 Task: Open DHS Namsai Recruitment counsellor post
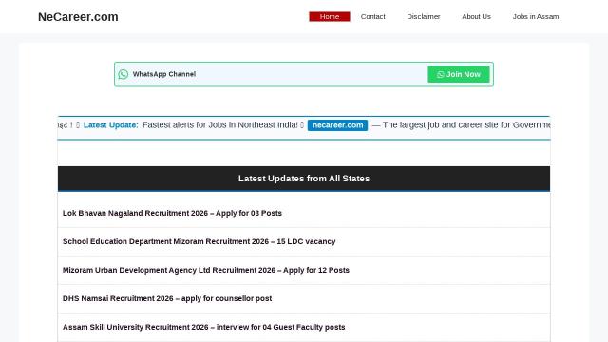167,298
